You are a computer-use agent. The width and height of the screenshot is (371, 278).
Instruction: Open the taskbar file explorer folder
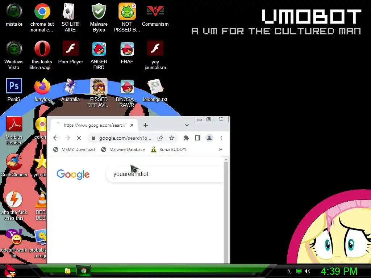click(x=68, y=271)
